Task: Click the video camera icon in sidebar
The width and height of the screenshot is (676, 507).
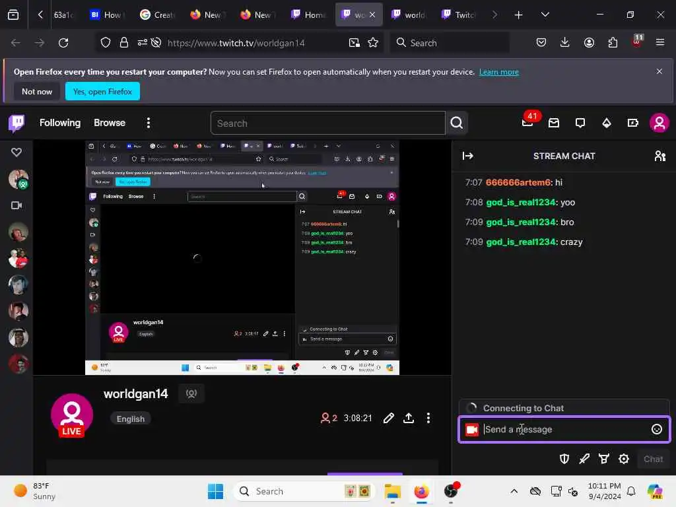Action: click(x=17, y=205)
